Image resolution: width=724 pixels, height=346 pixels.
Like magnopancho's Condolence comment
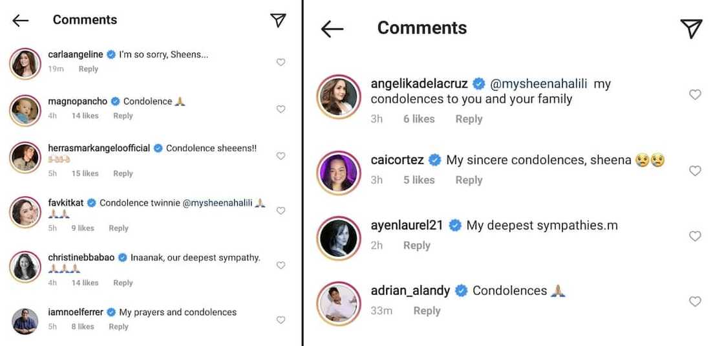pyautogui.click(x=281, y=109)
